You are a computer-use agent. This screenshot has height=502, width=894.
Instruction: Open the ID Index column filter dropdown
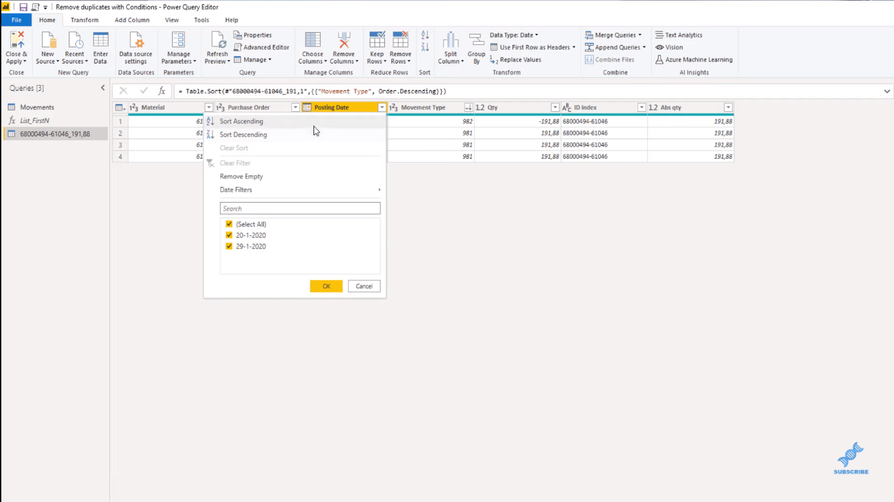(641, 107)
